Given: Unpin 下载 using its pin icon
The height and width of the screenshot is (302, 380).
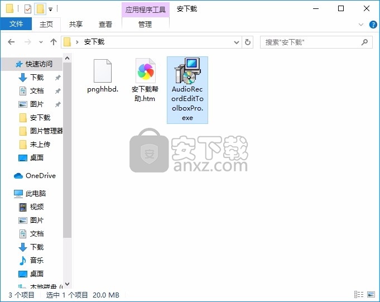Looking at the screenshot, I should coord(57,78).
